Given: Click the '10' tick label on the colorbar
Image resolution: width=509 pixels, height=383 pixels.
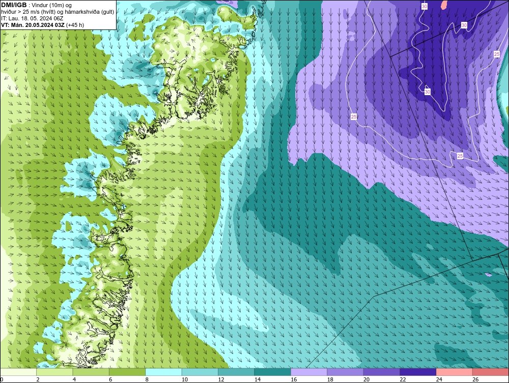Looking at the screenshot, I should pos(185,379).
